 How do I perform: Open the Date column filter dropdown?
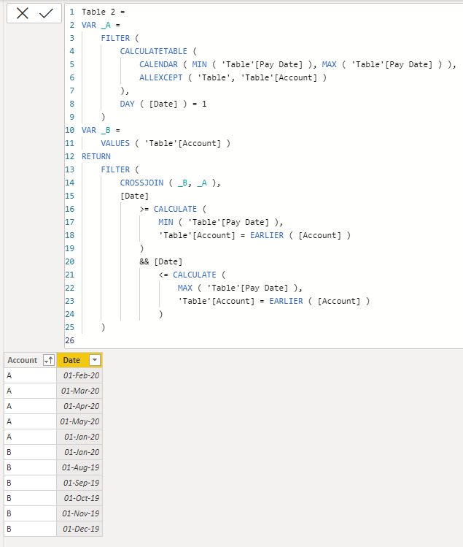tap(95, 360)
